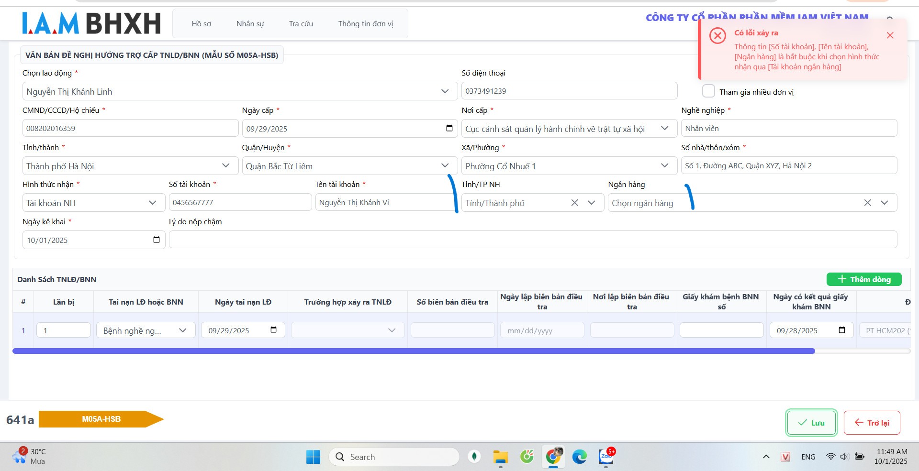Click the red error circle icon
Viewport: 919px width, 471px height.
point(717,35)
